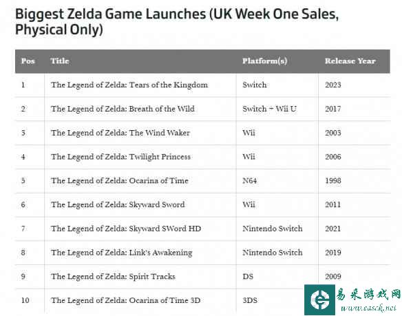Click the Chinese watermark site name text
This screenshot has width=402, height=316.
[x=368, y=294]
